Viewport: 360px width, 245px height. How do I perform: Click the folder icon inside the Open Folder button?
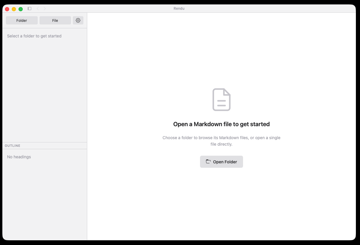pyautogui.click(x=208, y=162)
